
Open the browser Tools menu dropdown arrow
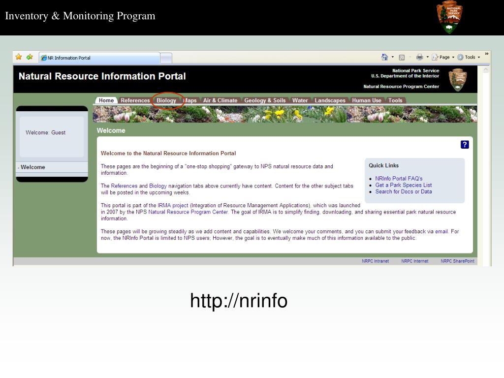478,57
